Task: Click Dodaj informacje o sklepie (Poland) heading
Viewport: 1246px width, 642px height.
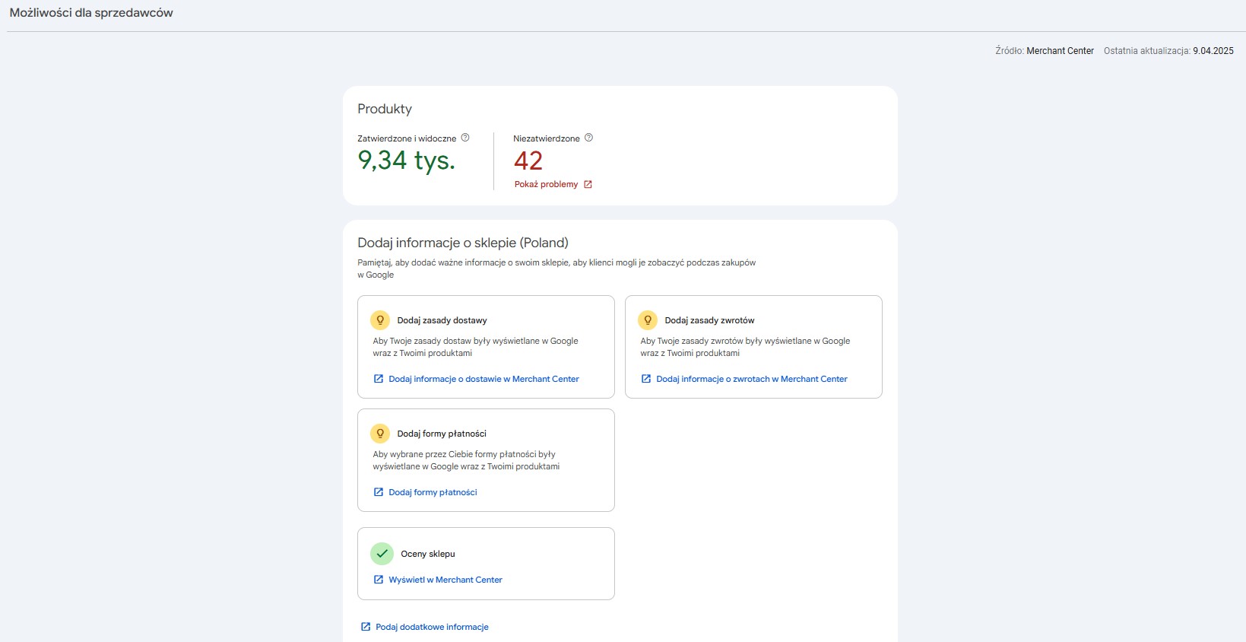Action: tap(463, 243)
